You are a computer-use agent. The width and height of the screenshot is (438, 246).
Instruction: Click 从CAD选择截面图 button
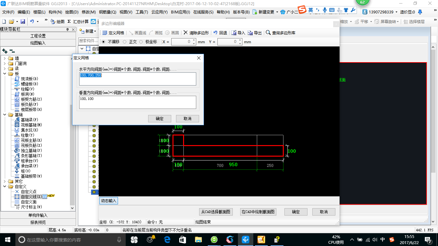pos(215,212)
